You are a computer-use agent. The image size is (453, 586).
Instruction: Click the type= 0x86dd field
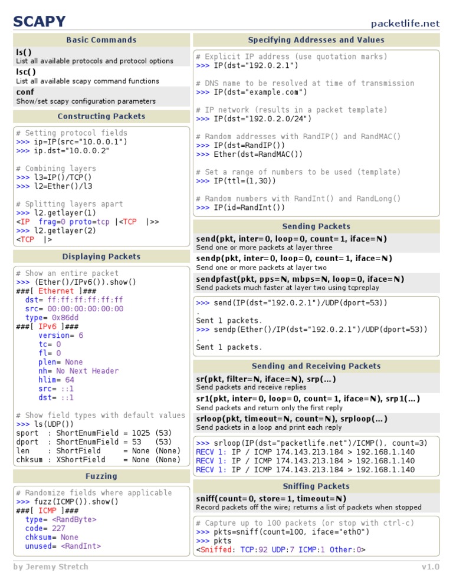click(52, 318)
